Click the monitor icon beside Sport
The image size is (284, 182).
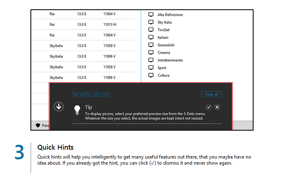(151, 68)
